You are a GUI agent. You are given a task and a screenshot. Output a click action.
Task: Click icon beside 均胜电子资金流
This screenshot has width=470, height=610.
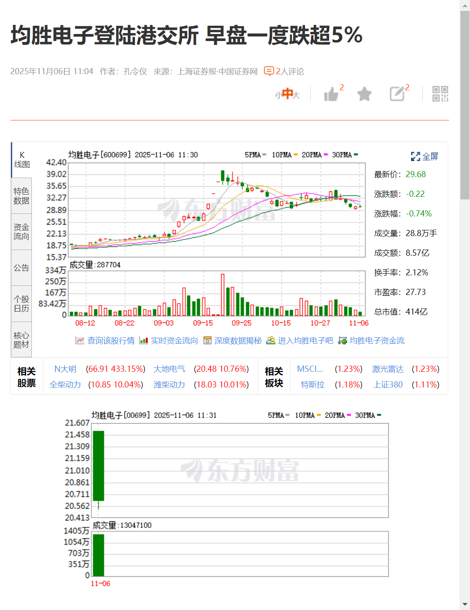point(343,340)
